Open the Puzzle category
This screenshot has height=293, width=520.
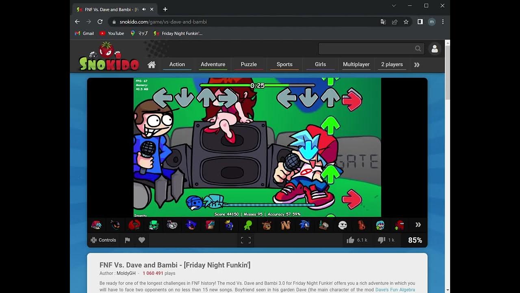[x=249, y=64]
